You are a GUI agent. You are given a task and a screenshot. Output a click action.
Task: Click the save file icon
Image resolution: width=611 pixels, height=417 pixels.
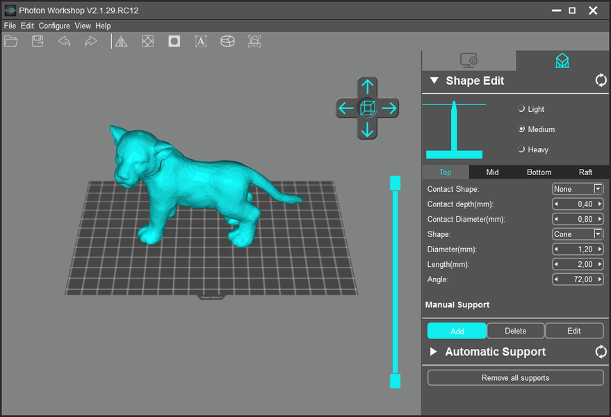point(38,42)
